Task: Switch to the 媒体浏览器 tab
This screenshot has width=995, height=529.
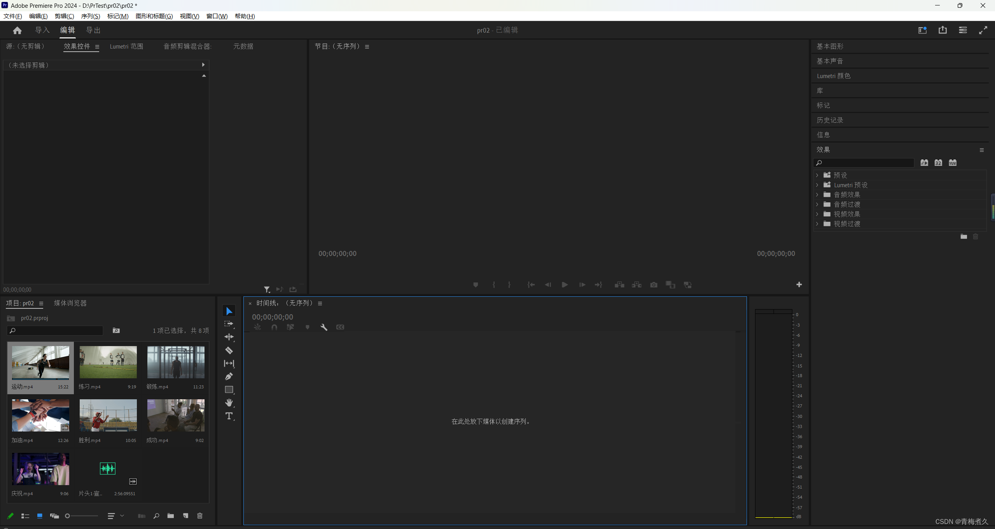Action: [70, 303]
